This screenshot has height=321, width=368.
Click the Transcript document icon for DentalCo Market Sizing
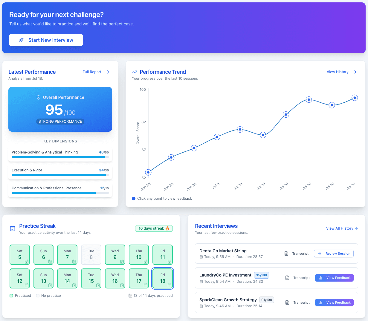click(x=286, y=253)
